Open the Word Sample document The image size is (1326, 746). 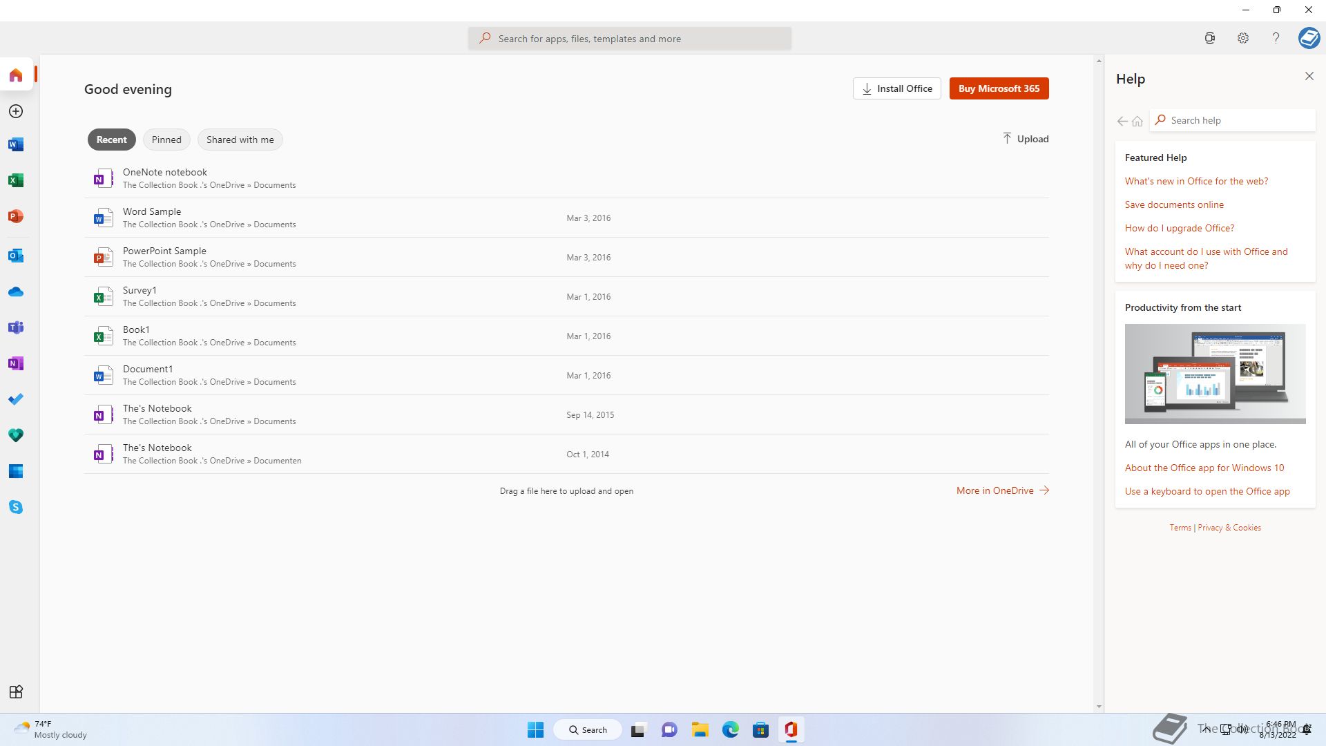coord(566,218)
